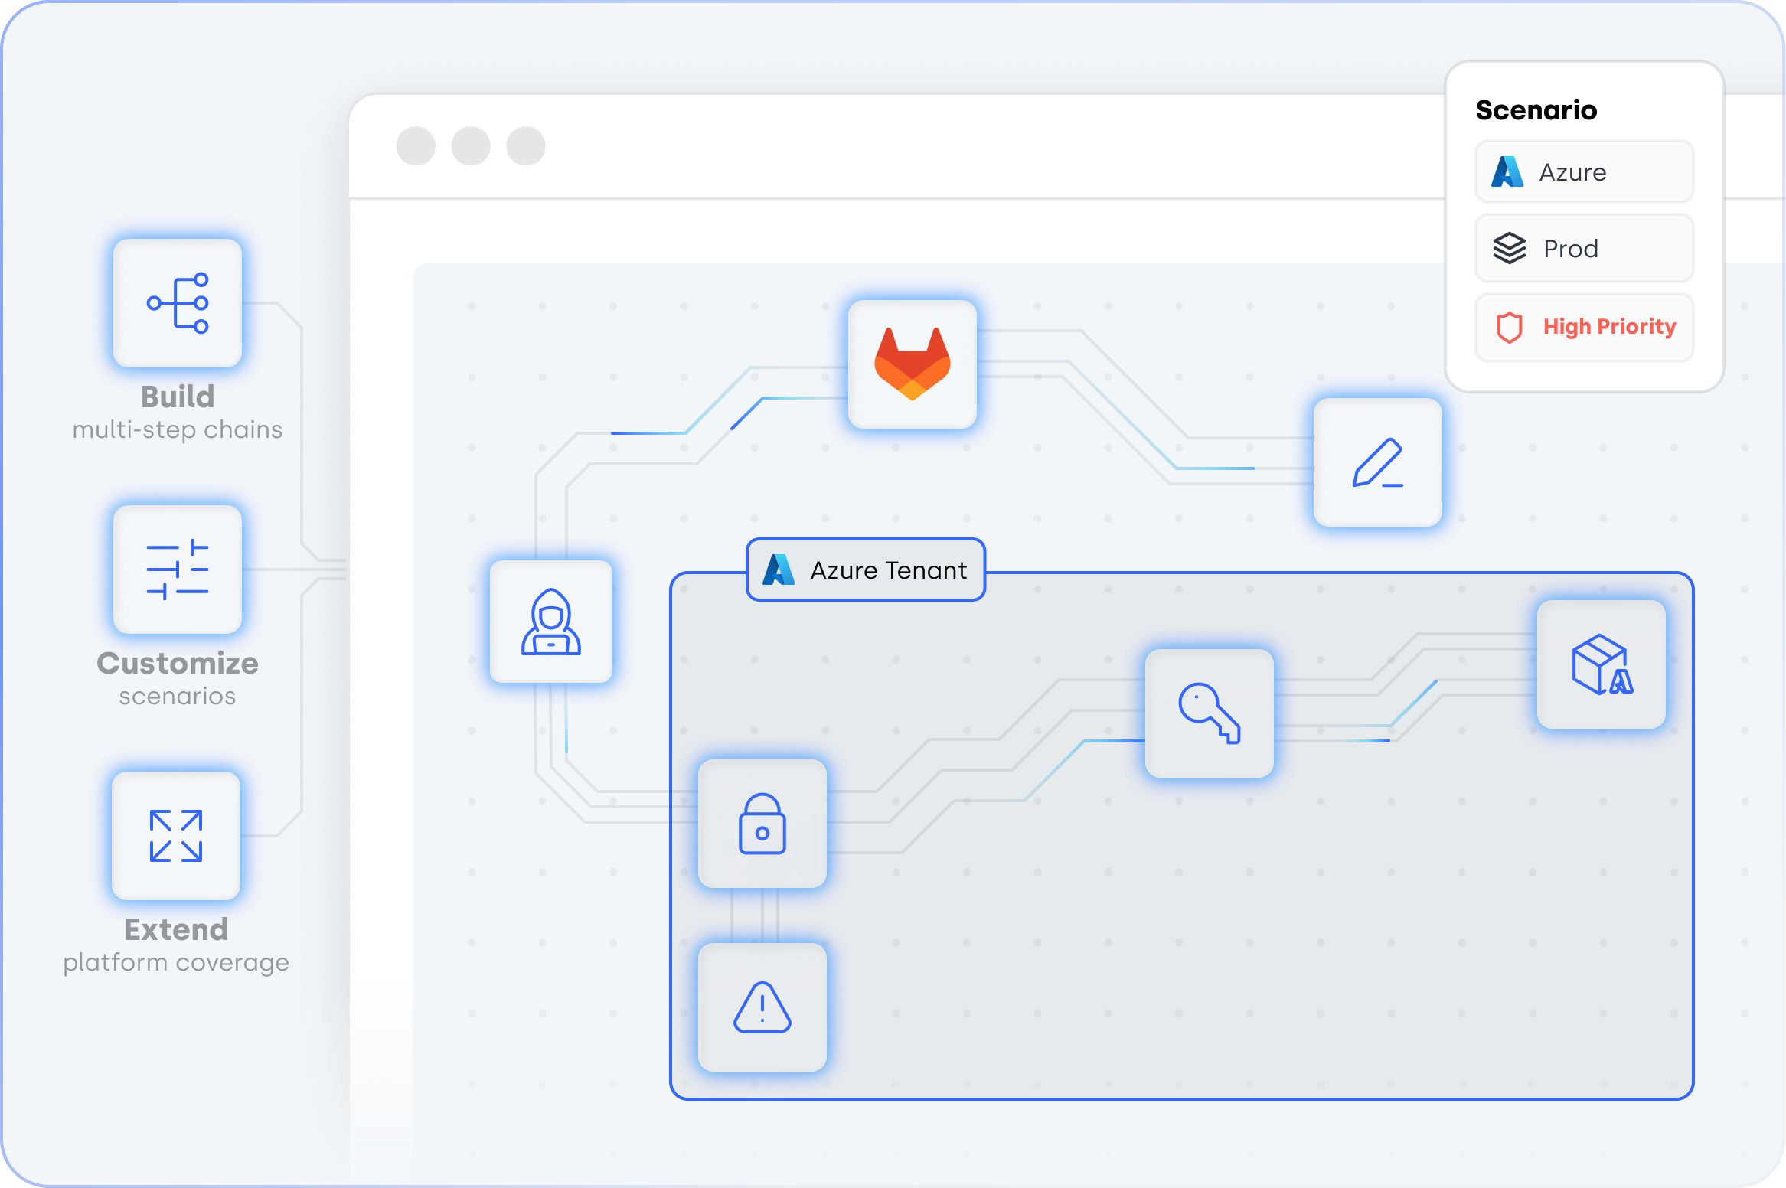Click the layers icon beside Prod

coord(1510,249)
